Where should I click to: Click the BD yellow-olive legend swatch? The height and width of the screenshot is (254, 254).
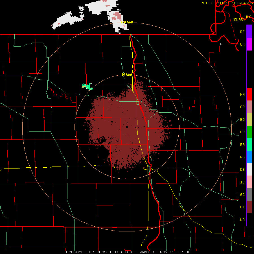coord(249,119)
